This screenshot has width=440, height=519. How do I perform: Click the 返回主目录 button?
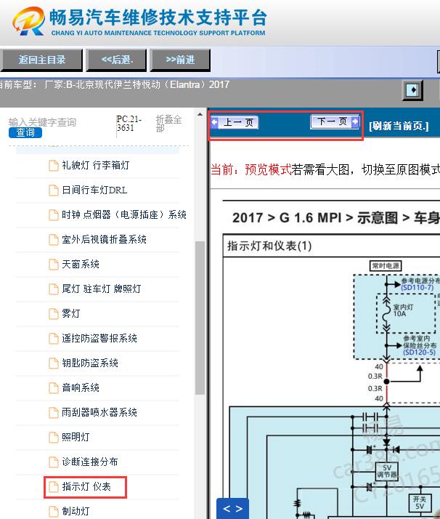41,60
